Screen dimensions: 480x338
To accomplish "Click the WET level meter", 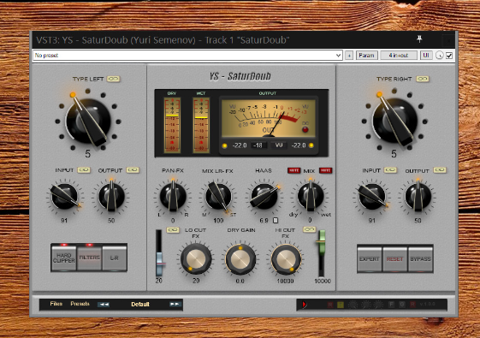I will click(201, 125).
